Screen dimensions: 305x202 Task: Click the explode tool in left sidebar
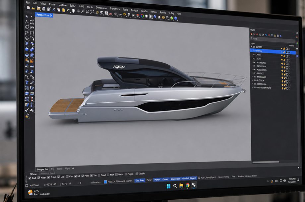click(27, 61)
